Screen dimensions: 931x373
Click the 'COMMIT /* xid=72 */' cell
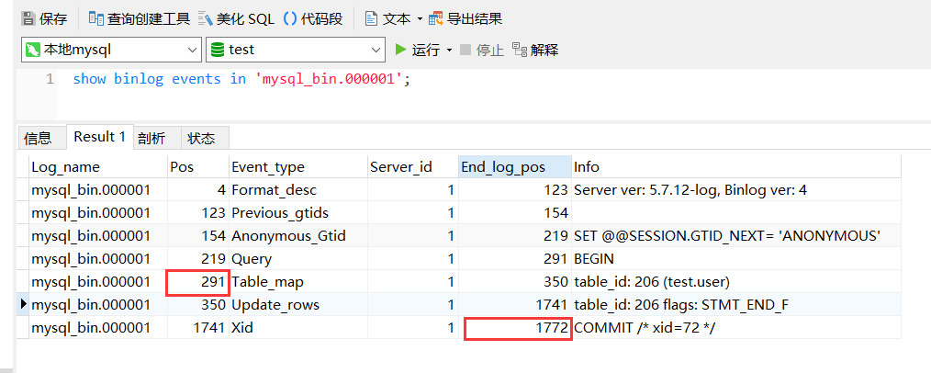click(736, 327)
